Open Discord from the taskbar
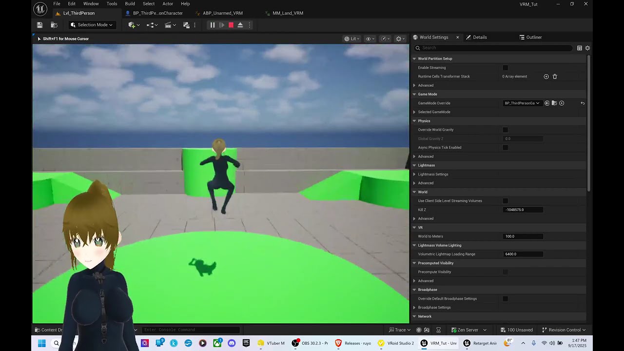Screen dimensions: 624x351 (x=232, y=343)
